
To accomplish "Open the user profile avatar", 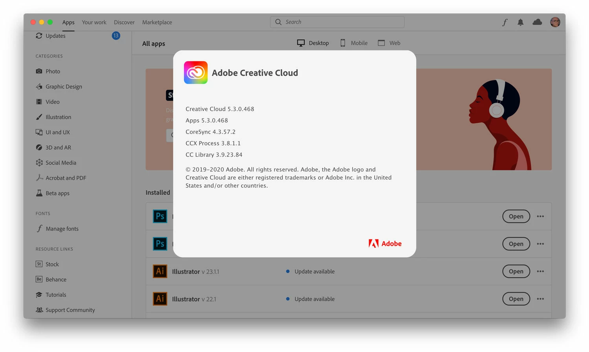I will click(x=555, y=22).
